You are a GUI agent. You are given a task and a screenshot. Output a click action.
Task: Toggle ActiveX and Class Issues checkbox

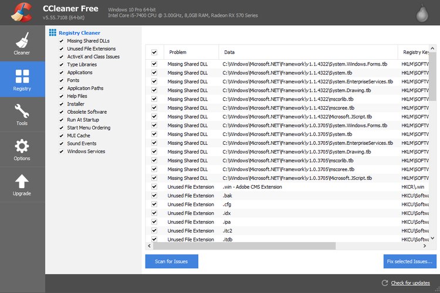click(x=62, y=57)
